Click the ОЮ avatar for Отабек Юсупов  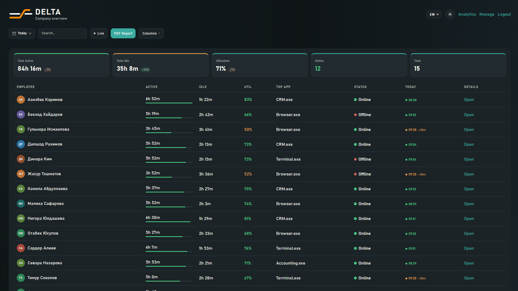pyautogui.click(x=21, y=233)
